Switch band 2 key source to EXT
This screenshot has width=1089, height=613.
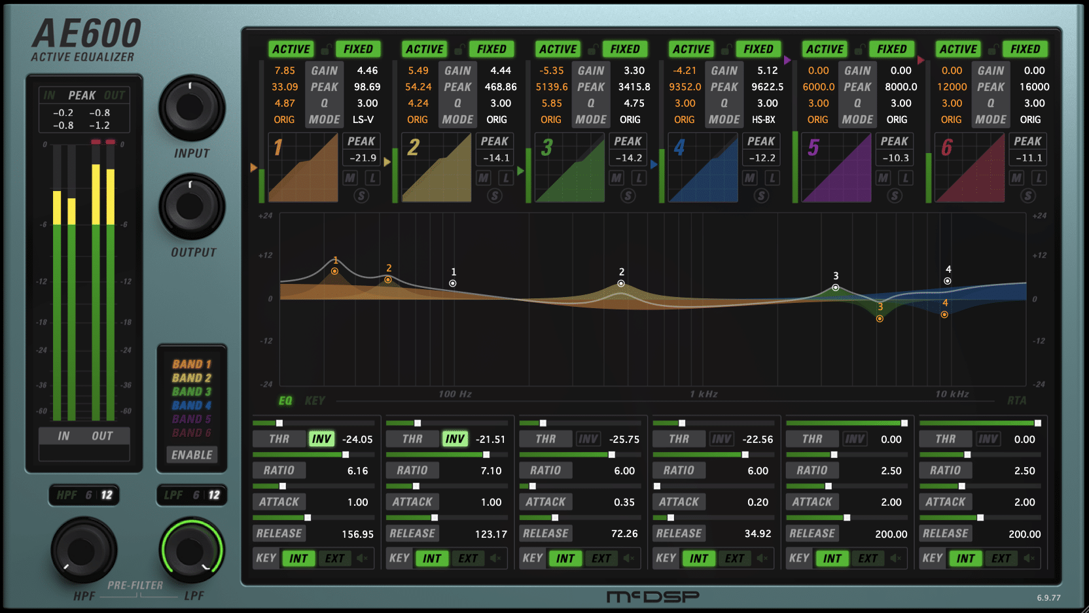tap(467, 558)
